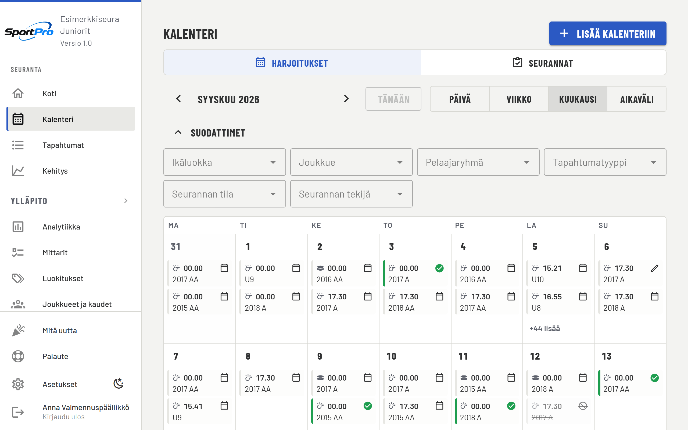688x430 pixels.
Task: Click the SportPro logo
Action: coord(29,31)
